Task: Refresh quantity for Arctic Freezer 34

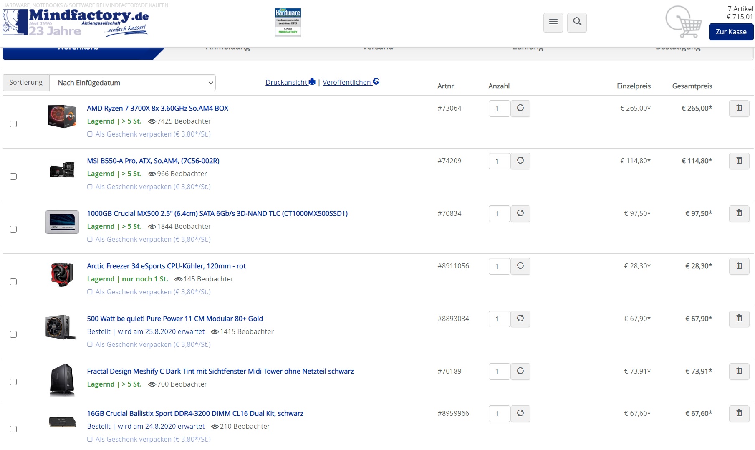Action: 520,266
